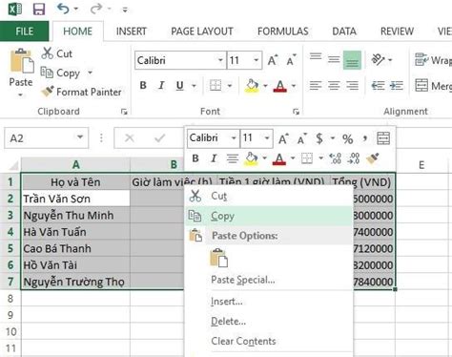This screenshot has height=357, width=452.
Task: Toggle Bold in the mini toolbar
Action: (x=195, y=158)
